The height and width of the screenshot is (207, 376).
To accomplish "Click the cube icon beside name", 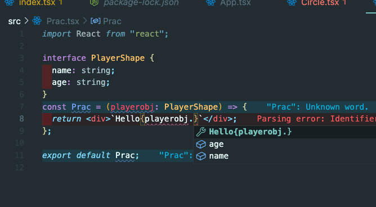I will click(201, 156).
